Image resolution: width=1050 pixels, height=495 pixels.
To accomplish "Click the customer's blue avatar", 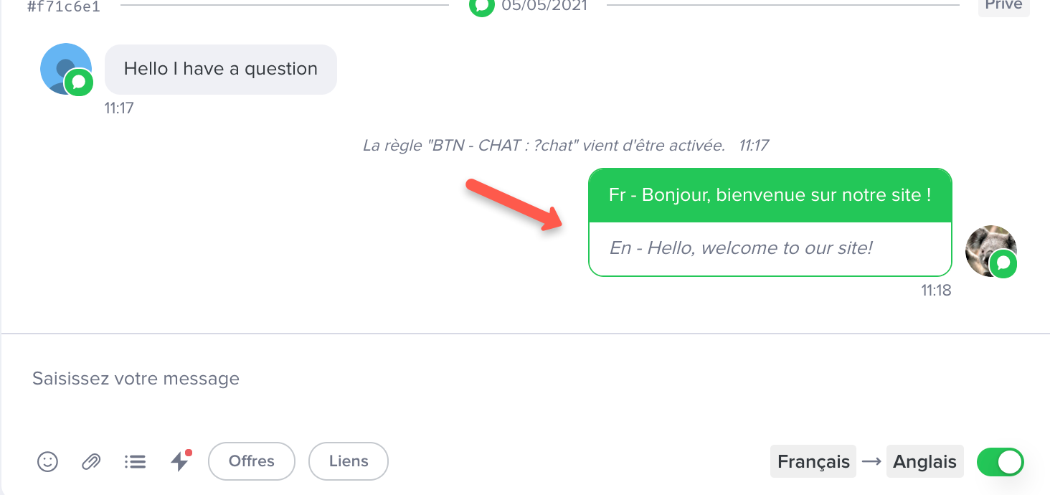I will click(x=62, y=66).
